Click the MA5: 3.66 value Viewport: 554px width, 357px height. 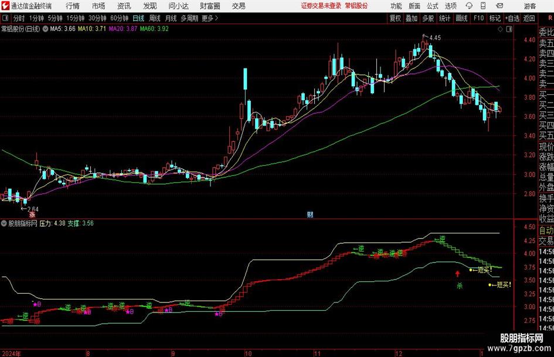click(63, 29)
